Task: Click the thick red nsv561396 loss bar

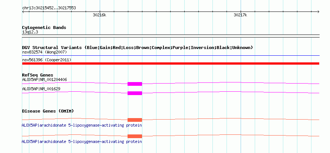Action: (171, 64)
